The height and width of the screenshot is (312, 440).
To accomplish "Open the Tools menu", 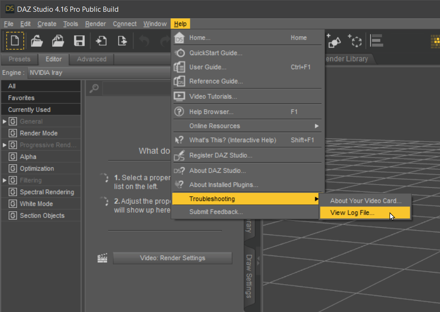I will [x=71, y=24].
